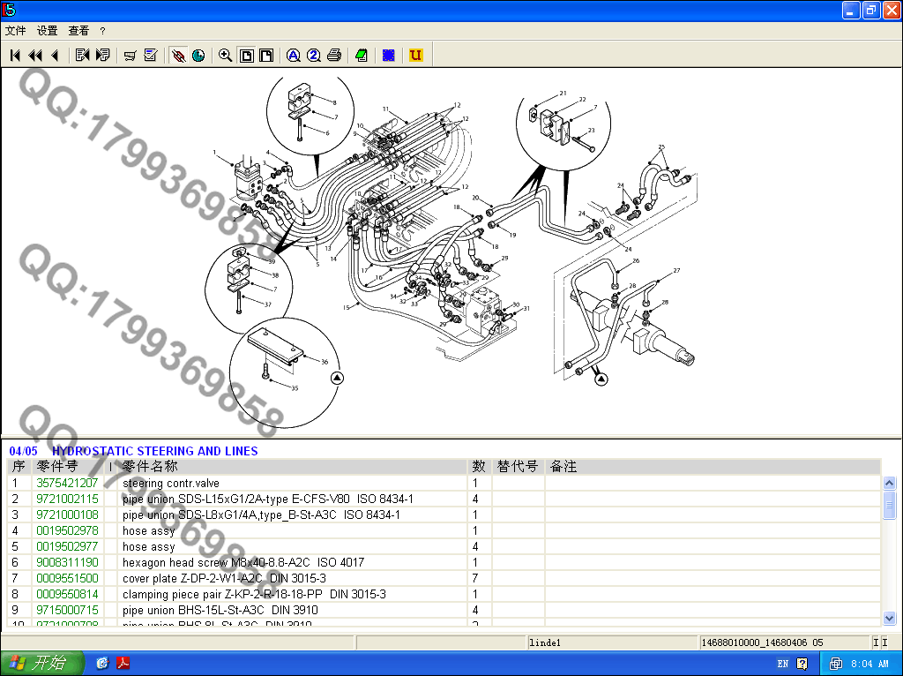This screenshot has height=676, width=903.
Task: Click the magnifier with letter A icon
Action: pos(294,56)
